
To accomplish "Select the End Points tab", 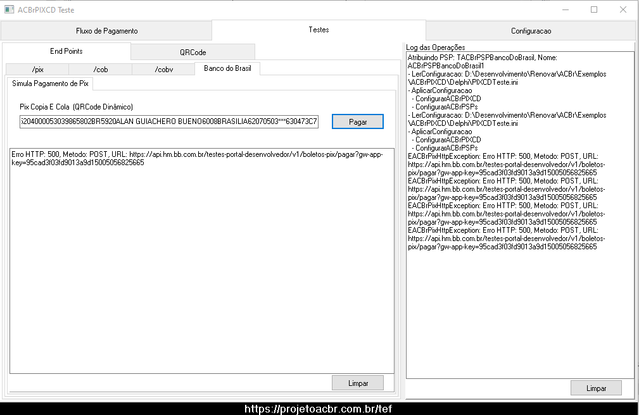I will 66,51.
